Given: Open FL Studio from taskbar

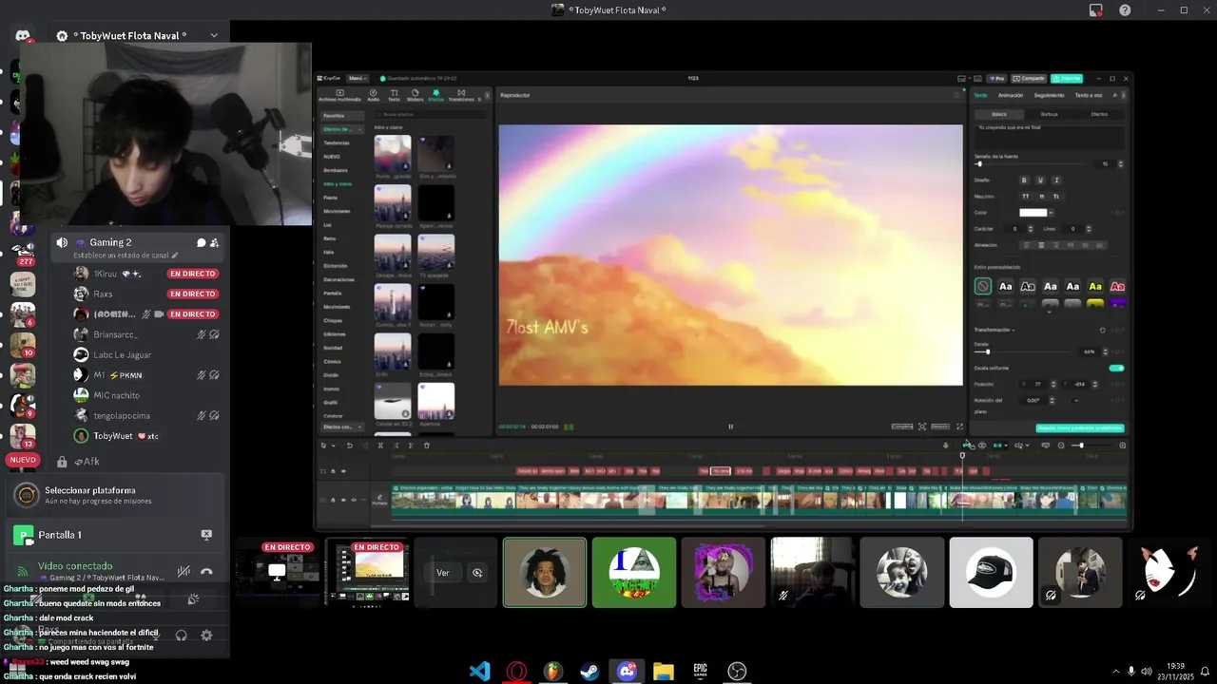Looking at the screenshot, I should point(553,671).
